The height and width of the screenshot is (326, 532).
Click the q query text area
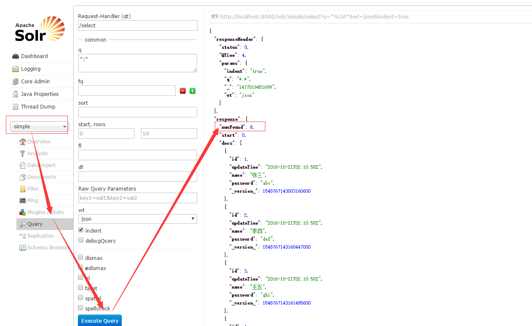pyautogui.click(x=137, y=63)
